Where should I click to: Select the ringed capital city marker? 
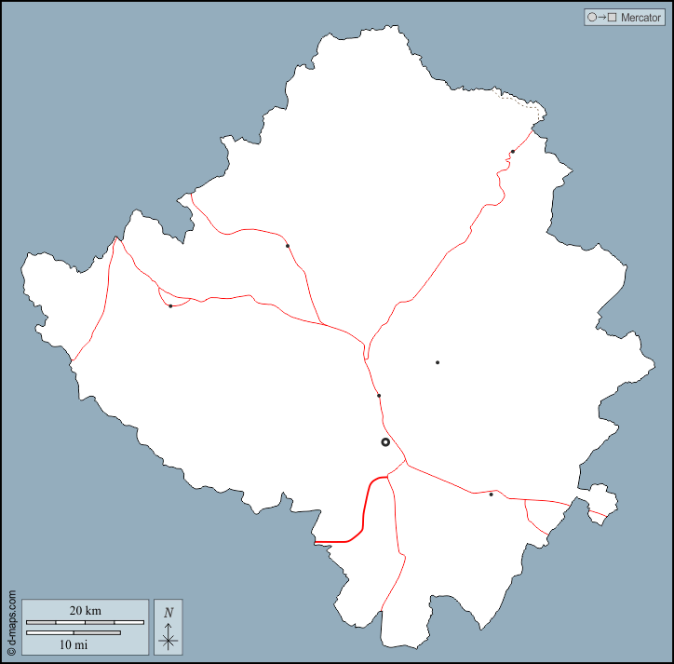[385, 442]
